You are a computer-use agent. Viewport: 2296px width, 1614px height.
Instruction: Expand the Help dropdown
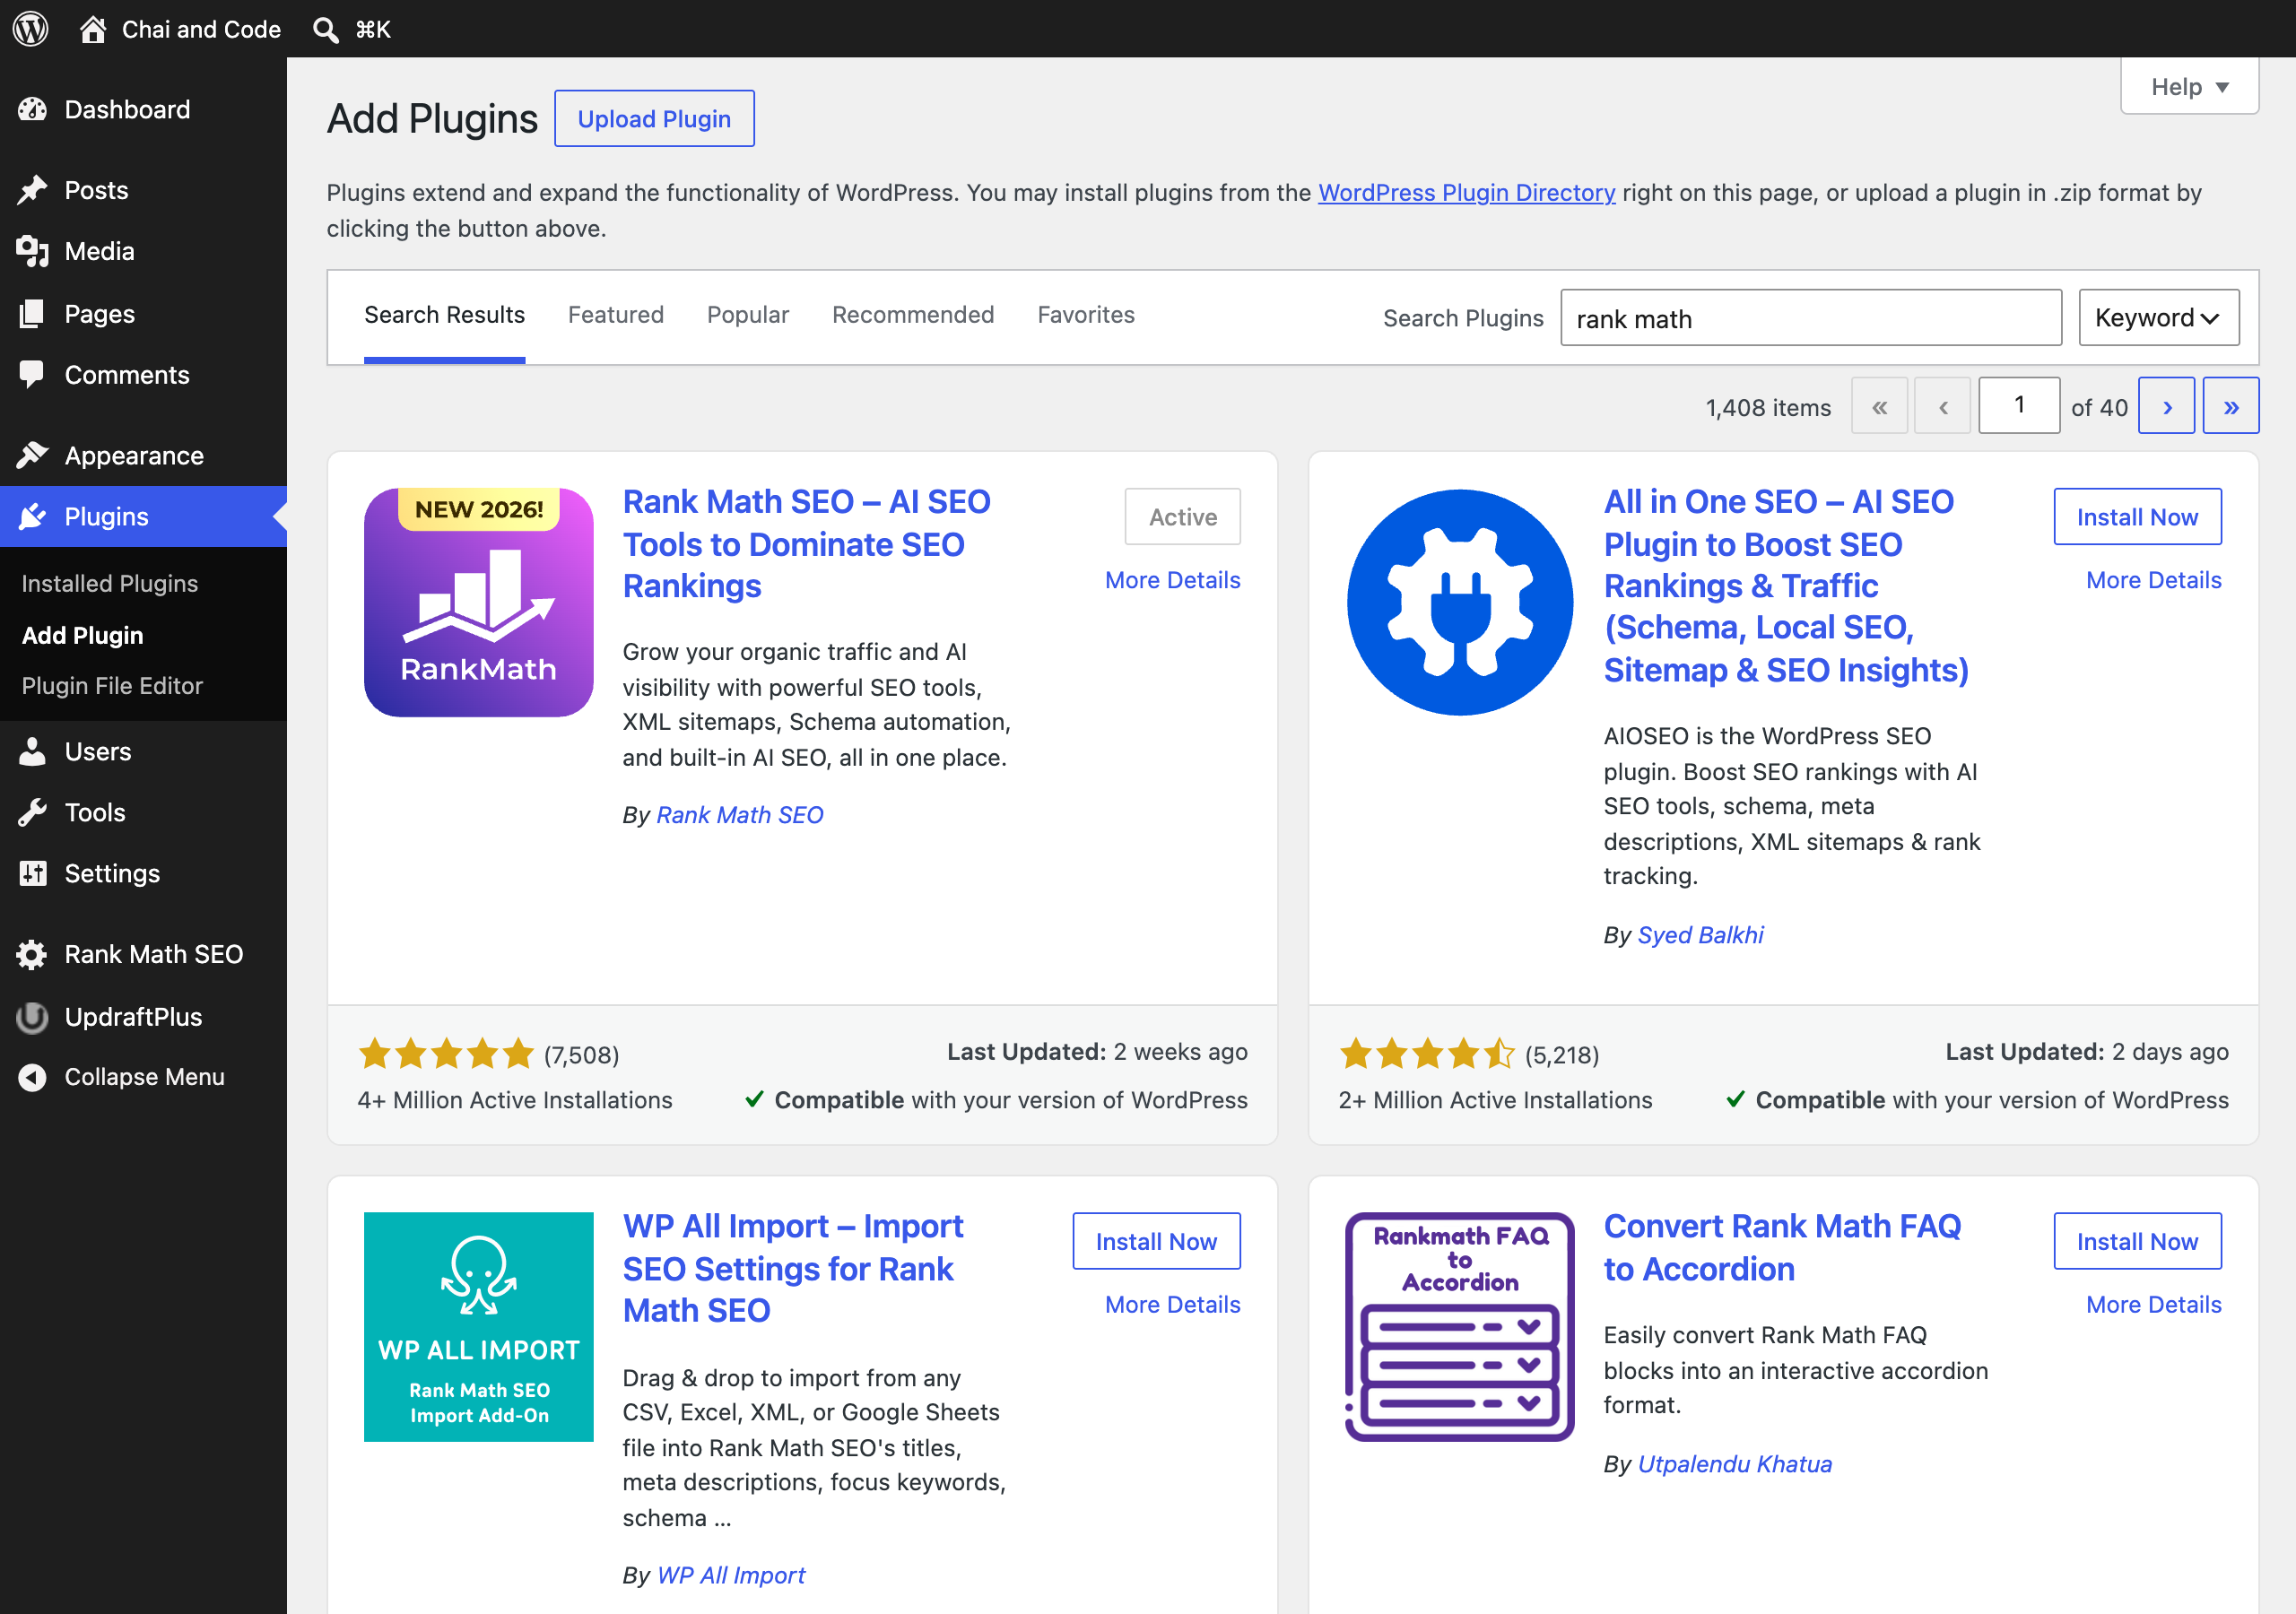coord(2189,87)
